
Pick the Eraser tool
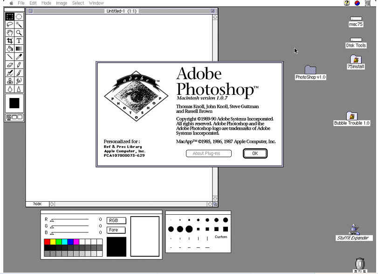click(x=10, y=65)
